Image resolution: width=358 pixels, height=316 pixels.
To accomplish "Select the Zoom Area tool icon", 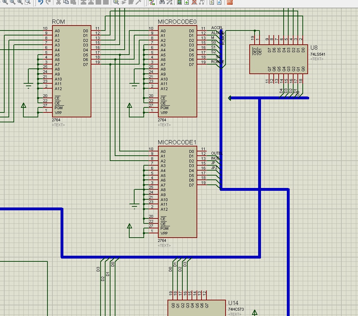I will coord(27,2).
